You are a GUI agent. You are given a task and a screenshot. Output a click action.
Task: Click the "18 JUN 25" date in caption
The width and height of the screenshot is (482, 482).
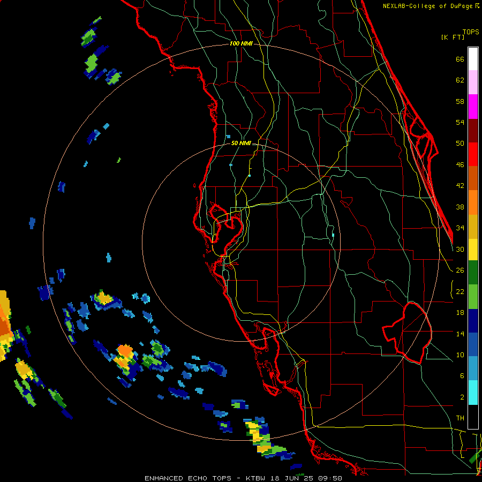[291, 478]
